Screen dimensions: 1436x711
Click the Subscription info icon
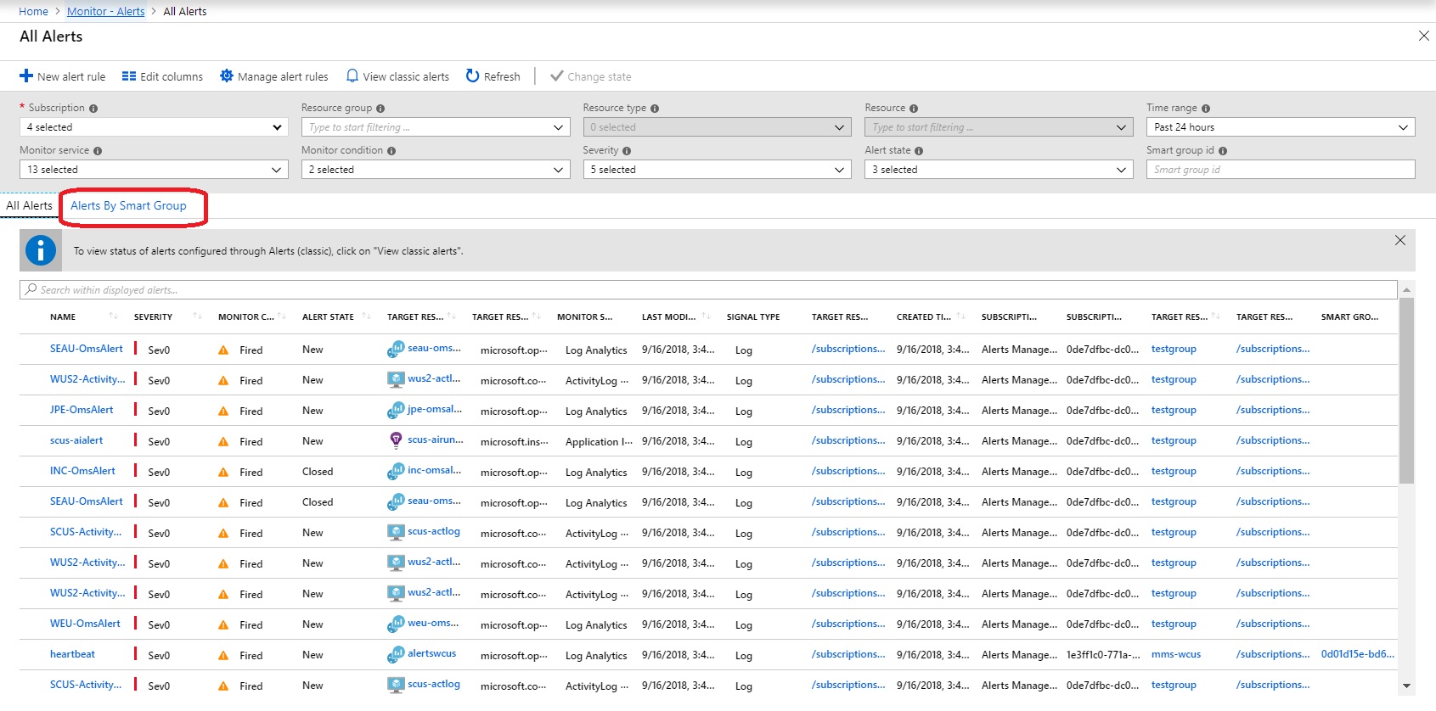93,109
